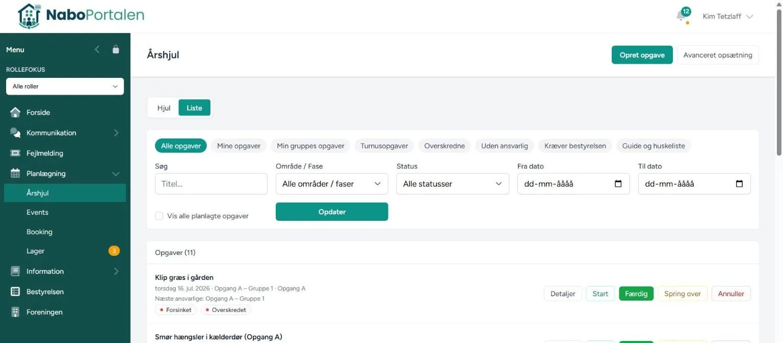Click the Planlægning calendar icon

pos(15,174)
